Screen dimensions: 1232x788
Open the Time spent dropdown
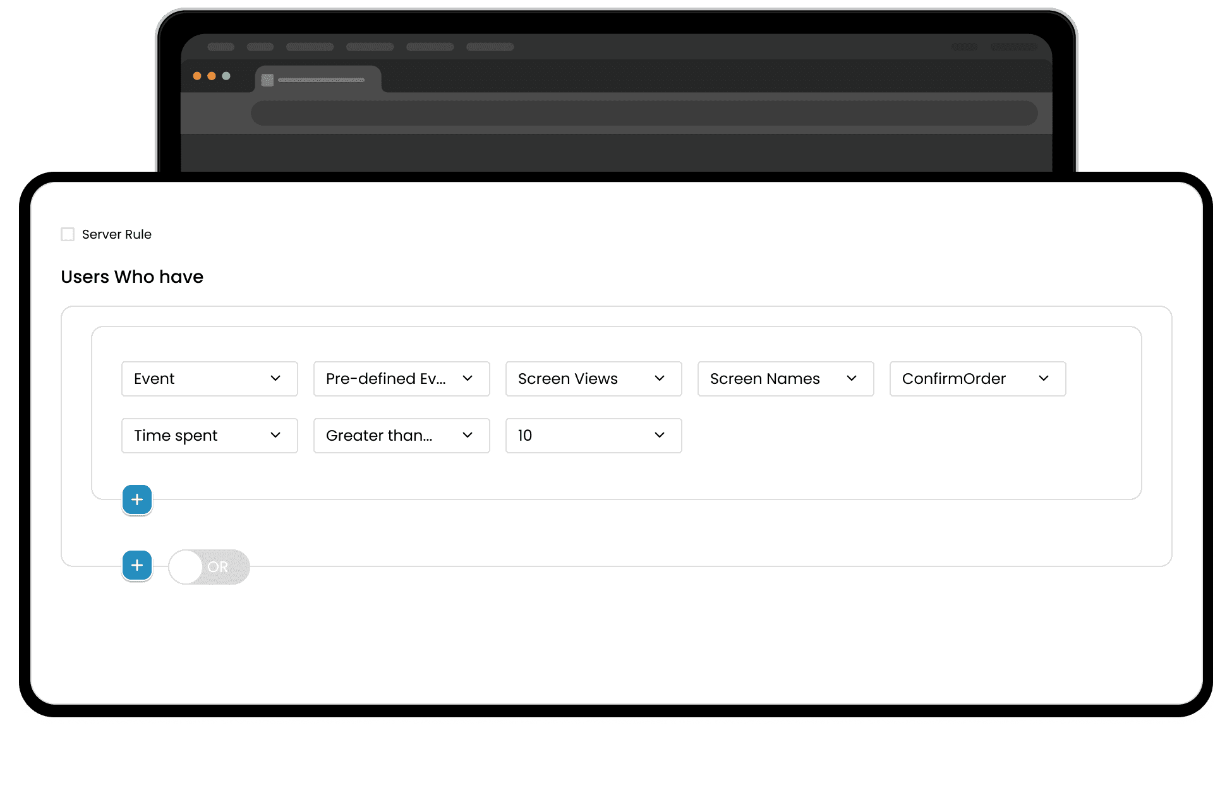[209, 436]
